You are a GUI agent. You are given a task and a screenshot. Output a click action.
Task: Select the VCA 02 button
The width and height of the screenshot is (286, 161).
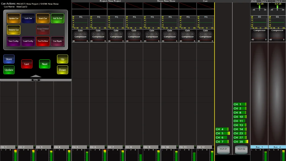(241, 150)
